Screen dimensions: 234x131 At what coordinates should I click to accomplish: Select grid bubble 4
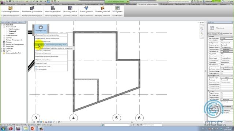[73, 118]
